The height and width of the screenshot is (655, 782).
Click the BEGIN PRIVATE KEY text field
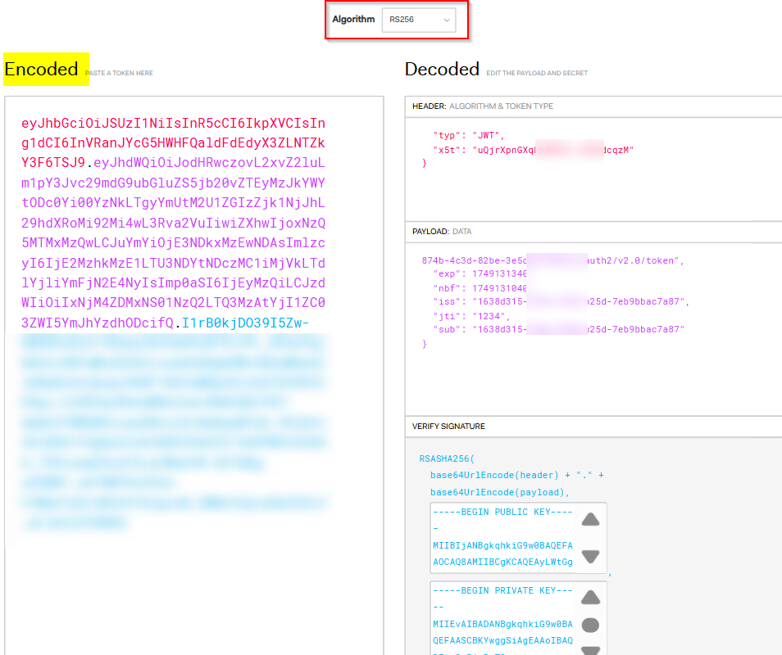(x=502, y=614)
